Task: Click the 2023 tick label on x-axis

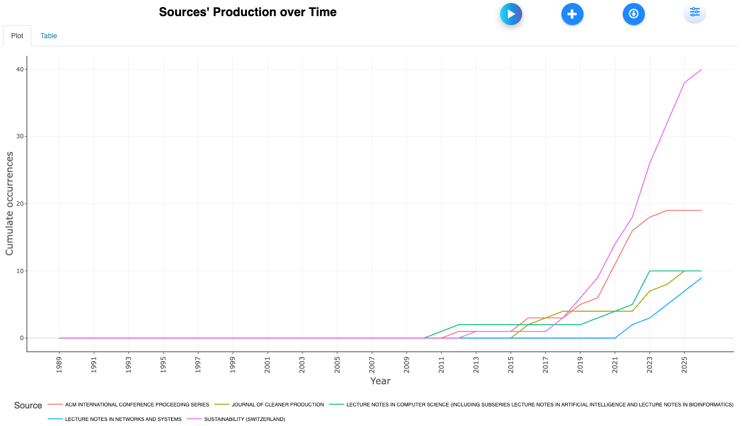Action: point(649,365)
